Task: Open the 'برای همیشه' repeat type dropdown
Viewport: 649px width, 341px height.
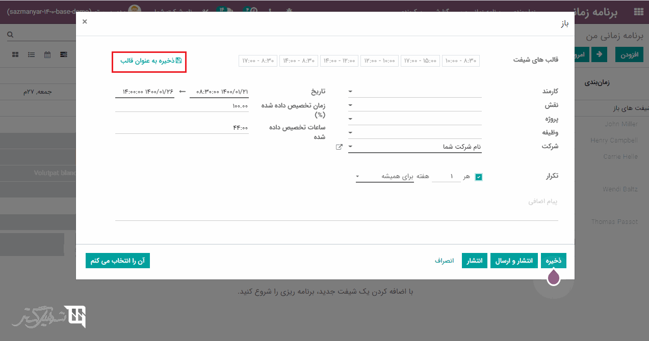Action: pos(385,177)
